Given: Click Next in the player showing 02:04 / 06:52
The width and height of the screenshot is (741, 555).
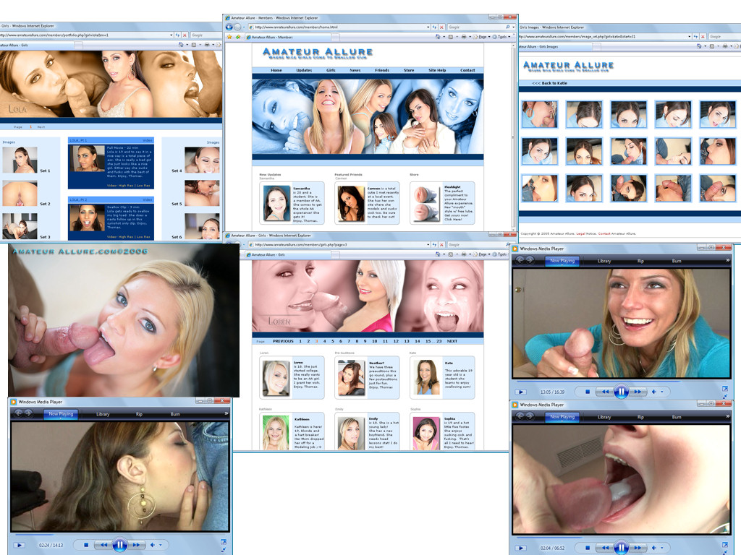Looking at the screenshot, I should (x=638, y=548).
